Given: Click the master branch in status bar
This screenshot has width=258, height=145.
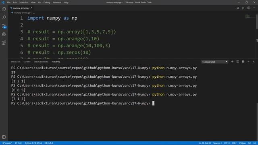Looking at the screenshot, I should (x=8, y=143).
